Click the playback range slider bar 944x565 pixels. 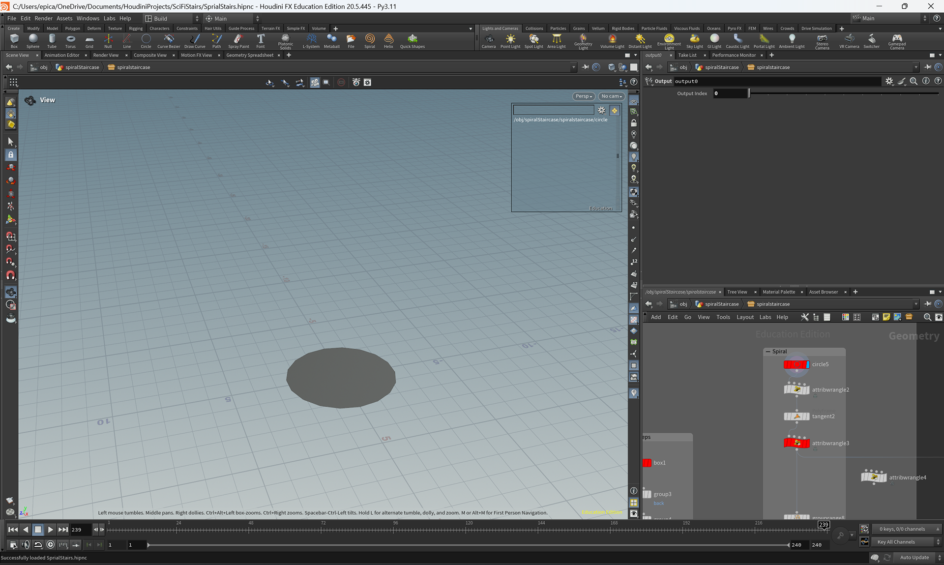[x=468, y=545]
